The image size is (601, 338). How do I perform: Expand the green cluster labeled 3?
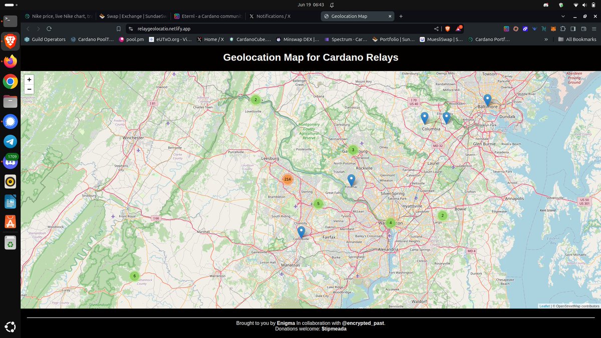353,150
